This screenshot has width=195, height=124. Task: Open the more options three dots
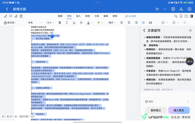(188, 101)
